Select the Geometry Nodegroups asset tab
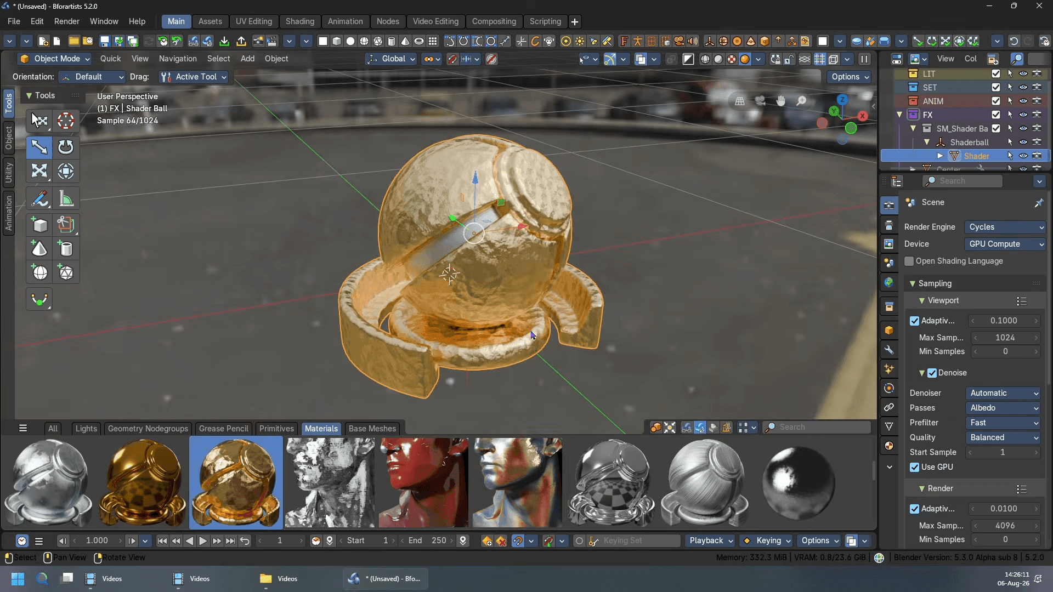The image size is (1053, 592). point(148,429)
